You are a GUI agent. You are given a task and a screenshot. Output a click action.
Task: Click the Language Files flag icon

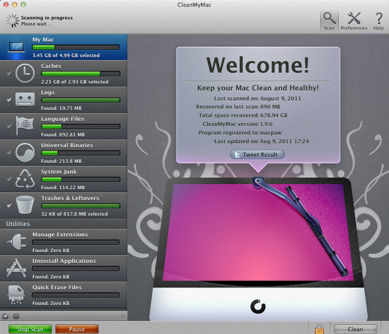coord(25,125)
